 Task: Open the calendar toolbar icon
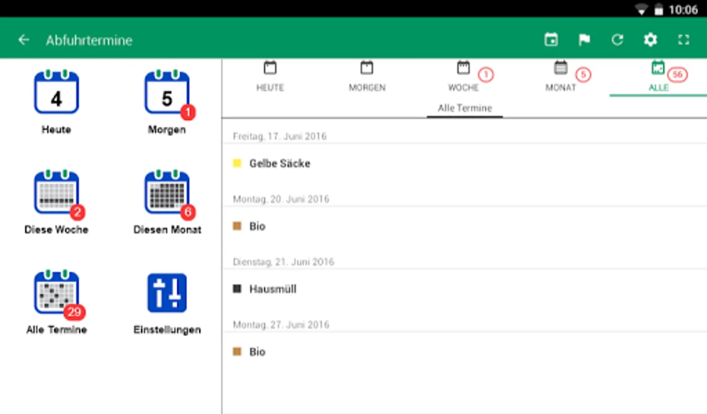(x=551, y=40)
